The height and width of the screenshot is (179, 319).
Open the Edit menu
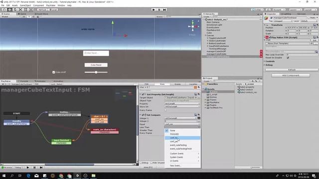(x=8, y=5)
